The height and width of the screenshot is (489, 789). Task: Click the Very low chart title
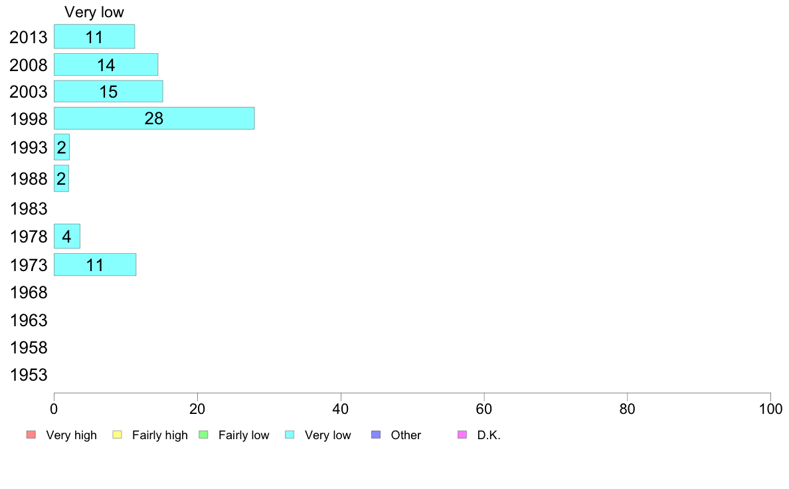(94, 12)
